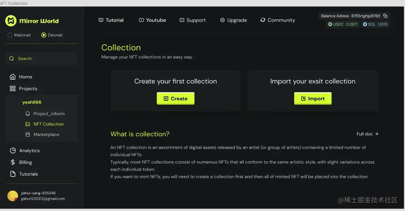Open the Youtube link in top bar
405x211 pixels.
point(156,20)
